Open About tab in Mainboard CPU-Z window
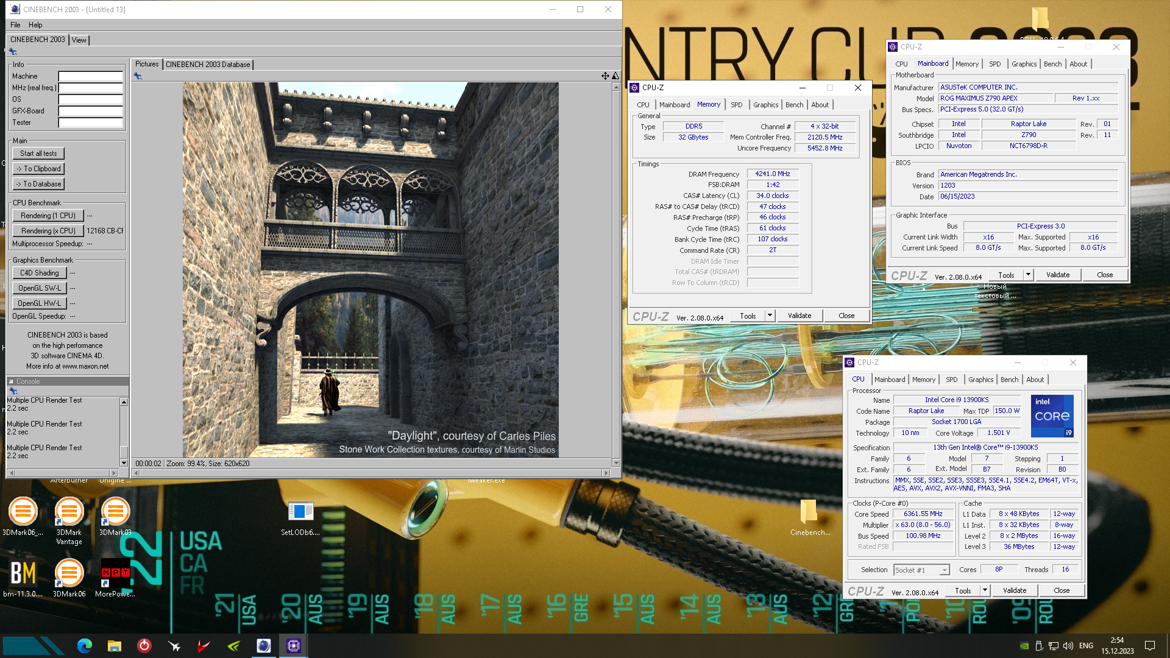Image resolution: width=1170 pixels, height=658 pixels. 1078,64
